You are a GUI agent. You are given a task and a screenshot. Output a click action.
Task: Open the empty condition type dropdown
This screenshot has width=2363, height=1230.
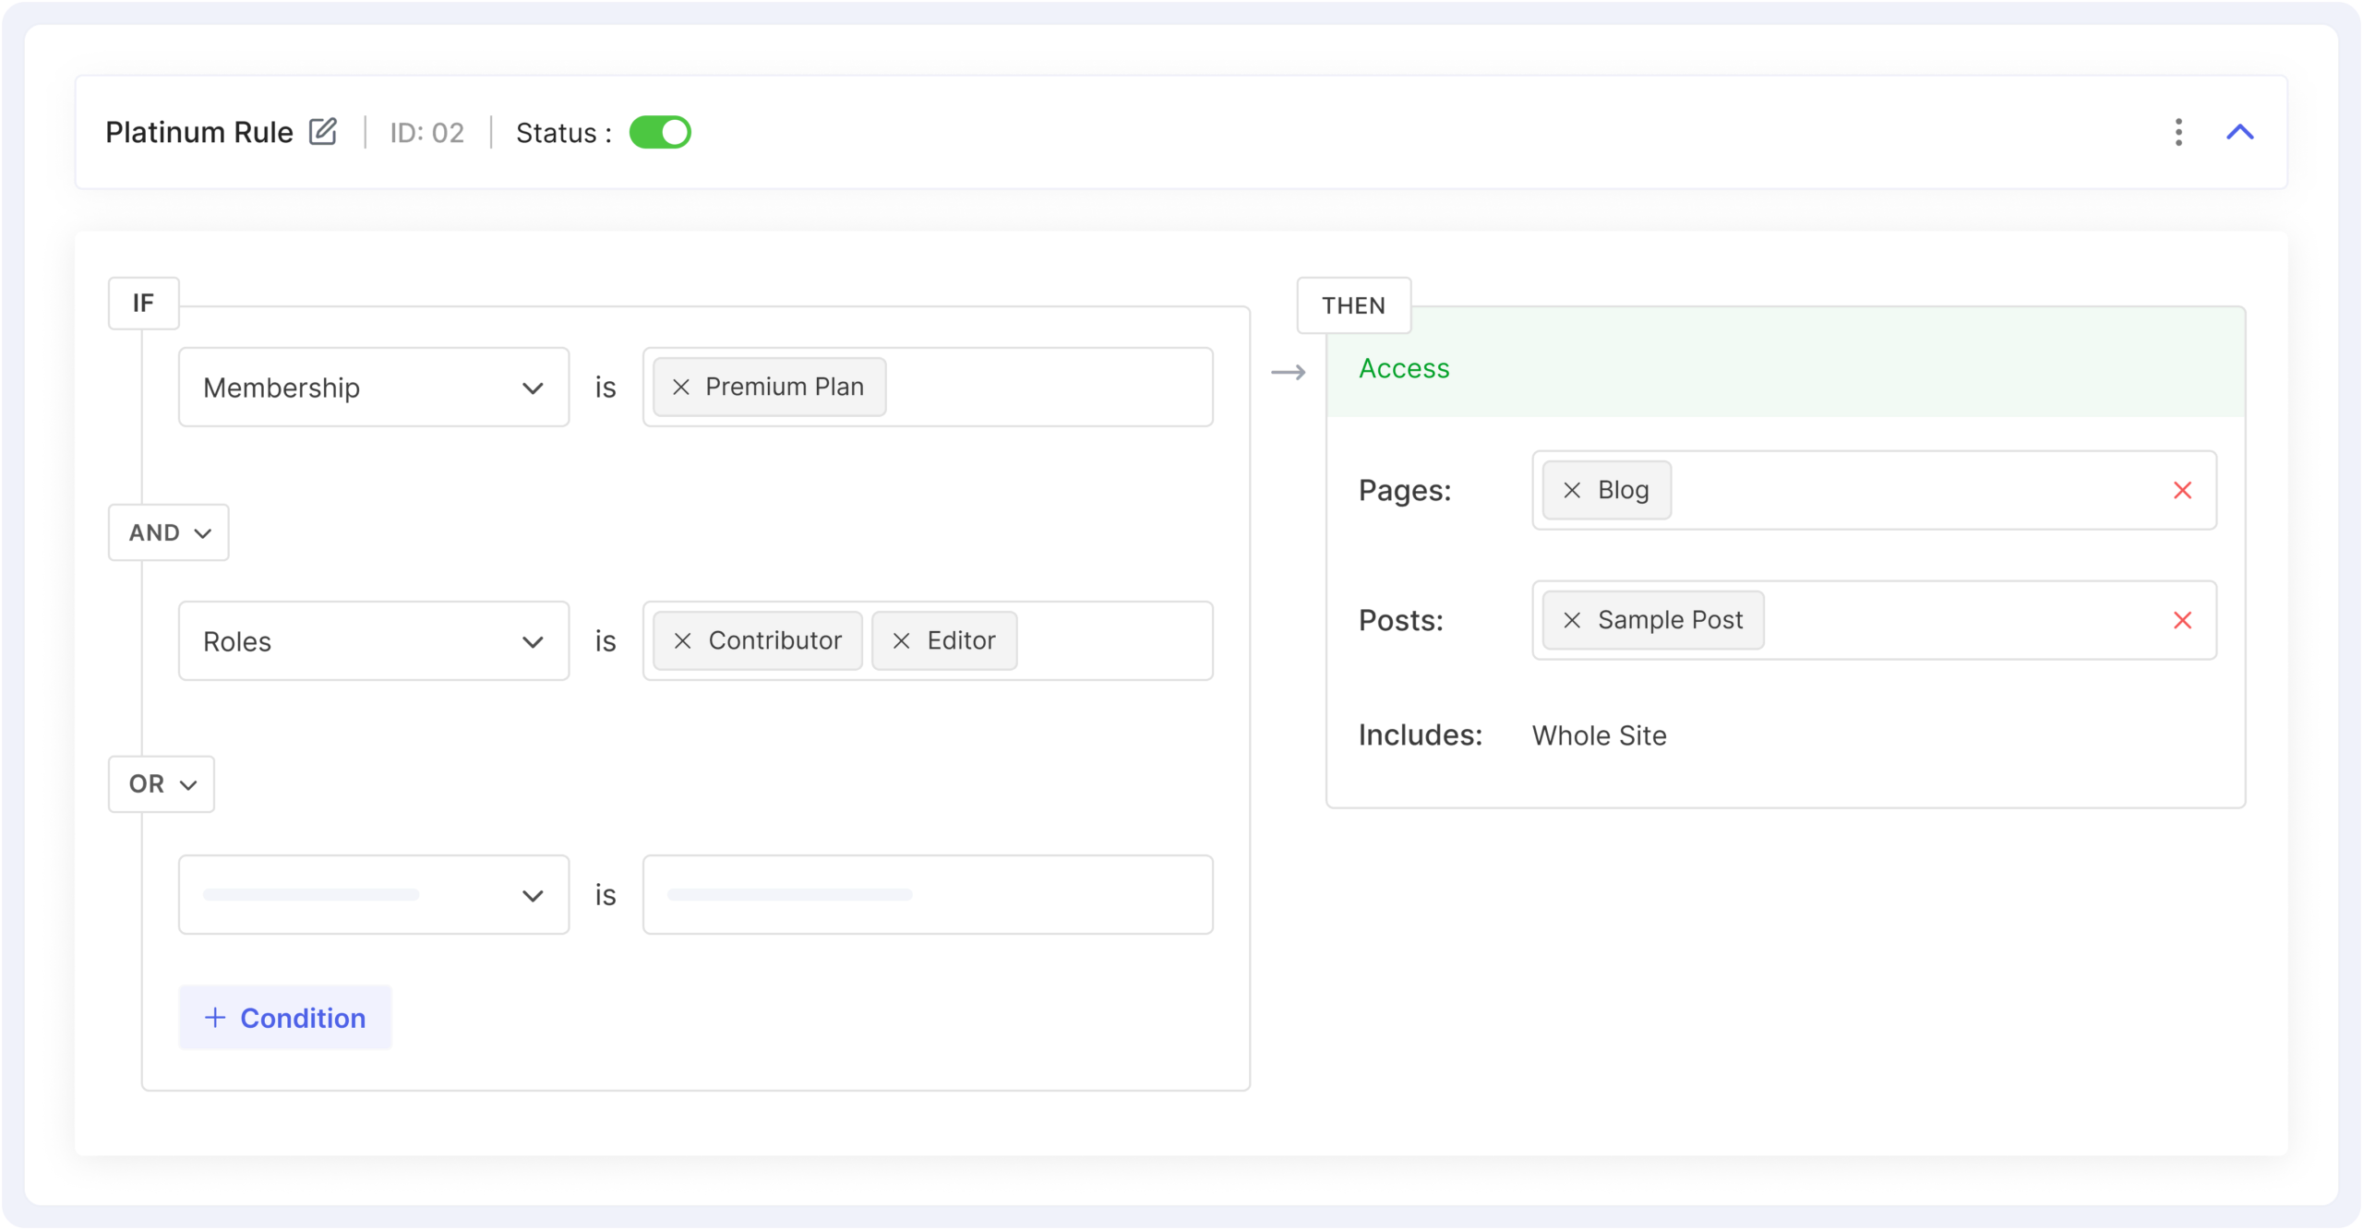point(374,895)
